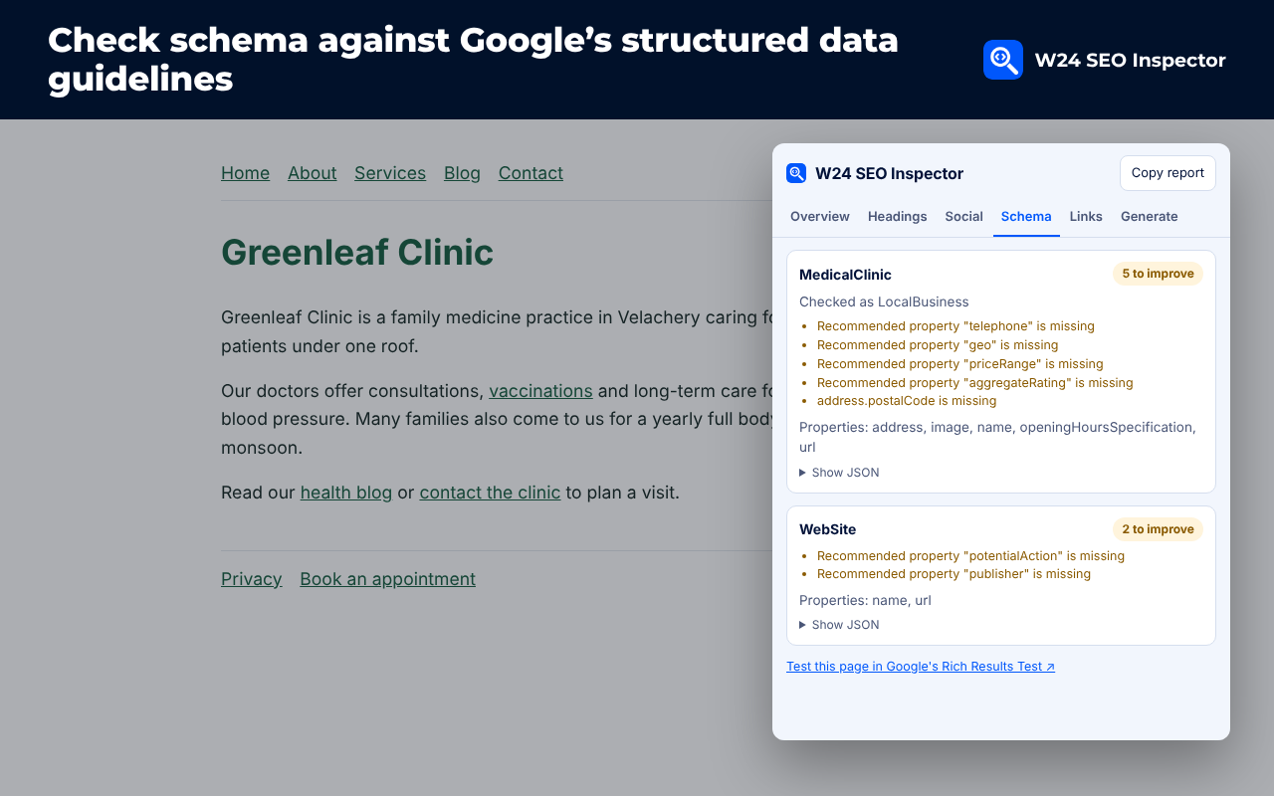Click the "telephone" is missing warning

tap(955, 326)
